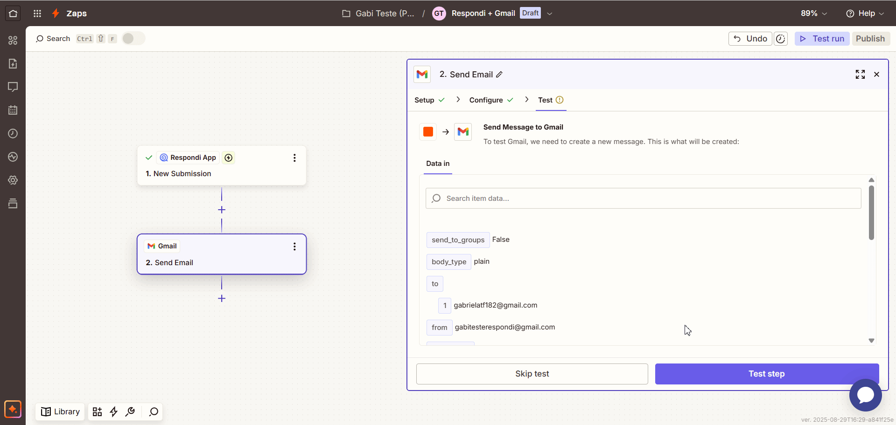This screenshot has height=425, width=896.
Task: Click the Skip test button
Action: (x=532, y=374)
